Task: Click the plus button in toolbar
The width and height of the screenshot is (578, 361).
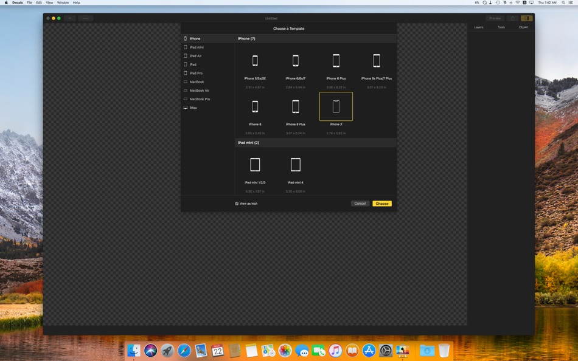Action: (70, 18)
